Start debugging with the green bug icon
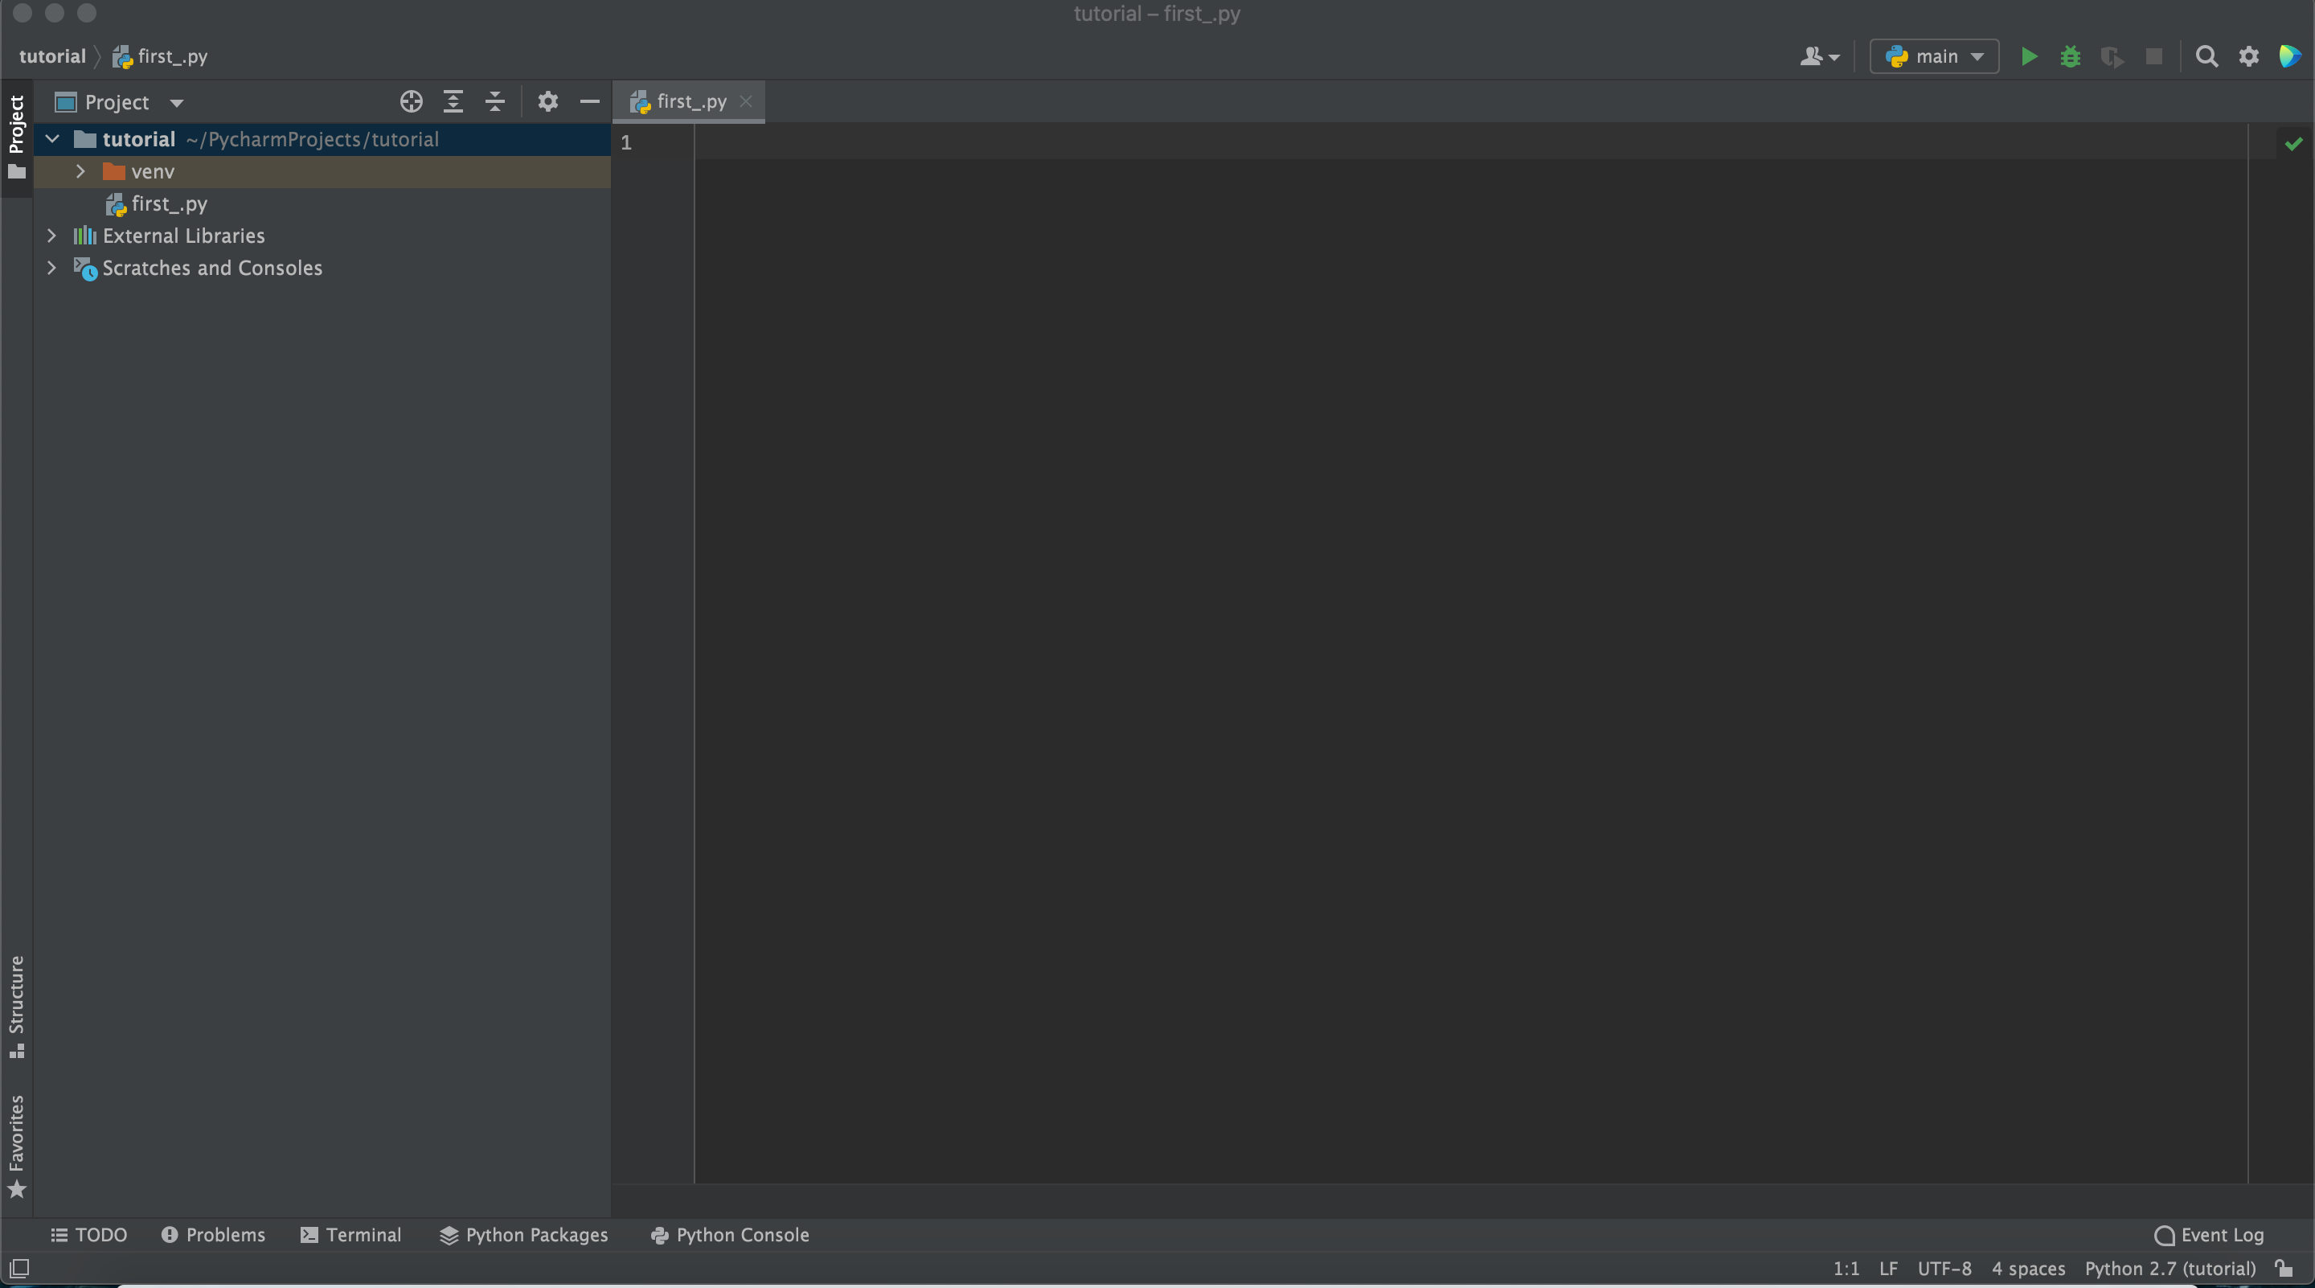The image size is (2315, 1288). 2070,56
